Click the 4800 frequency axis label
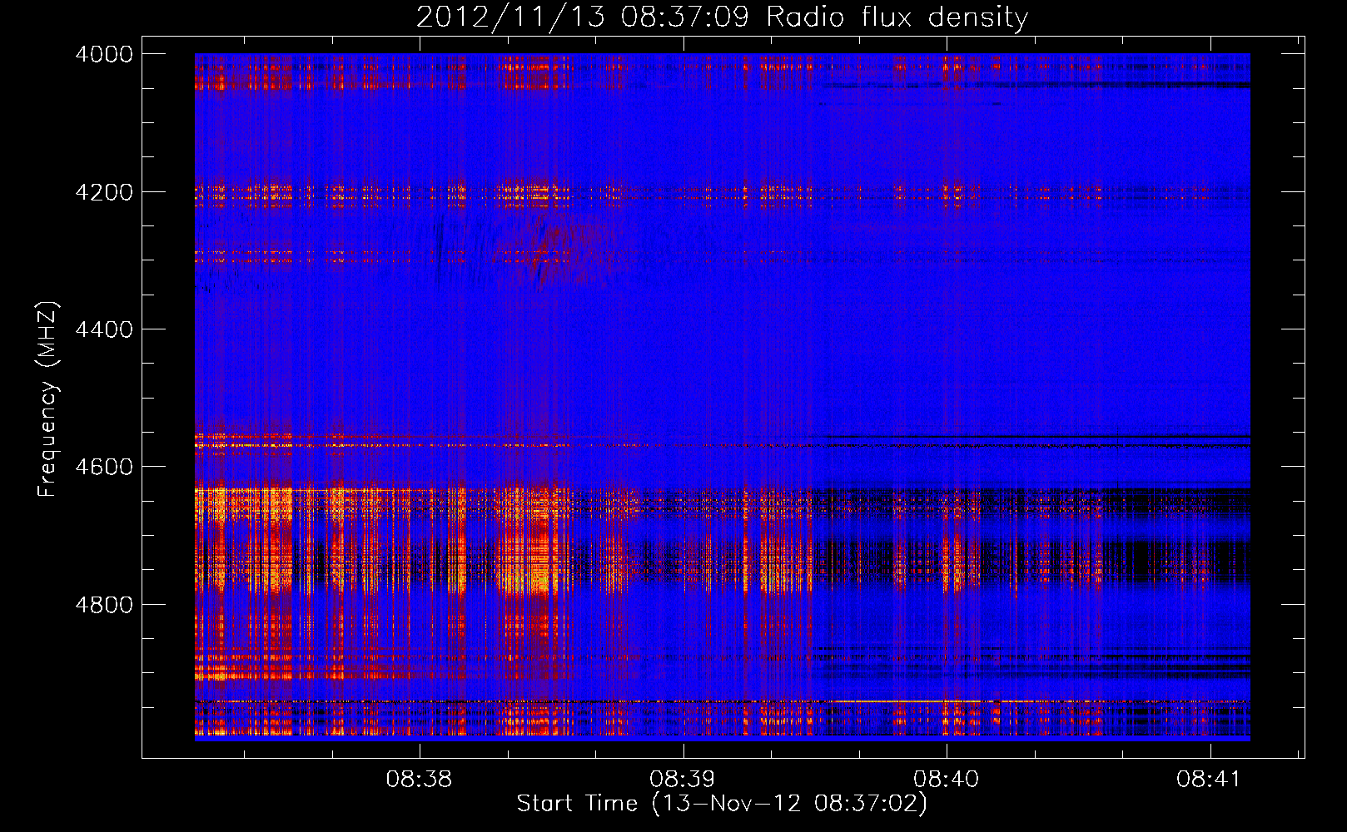The image size is (1347, 832). coord(104,605)
